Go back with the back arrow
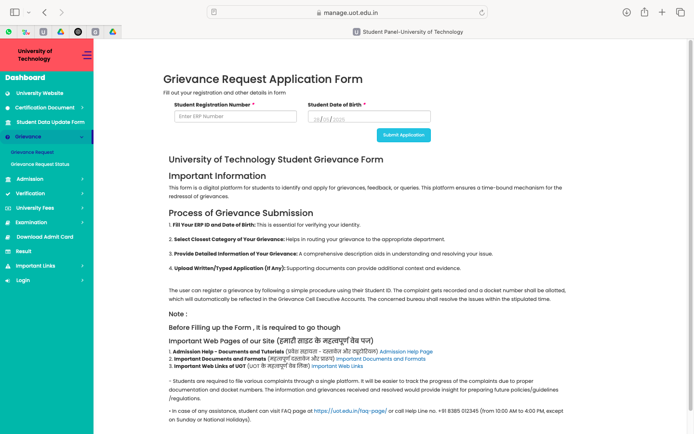The height and width of the screenshot is (434, 694). coord(44,13)
